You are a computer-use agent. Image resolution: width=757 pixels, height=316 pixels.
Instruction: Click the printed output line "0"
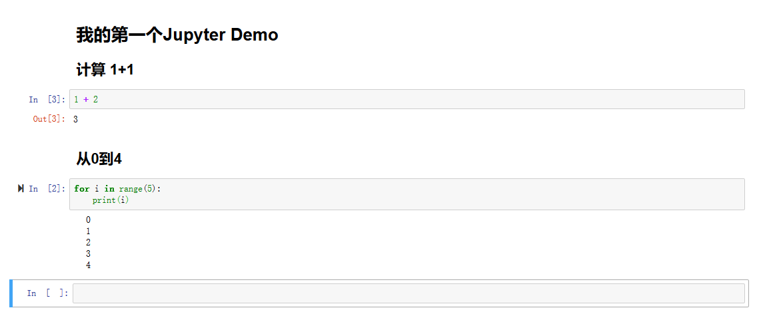point(89,220)
